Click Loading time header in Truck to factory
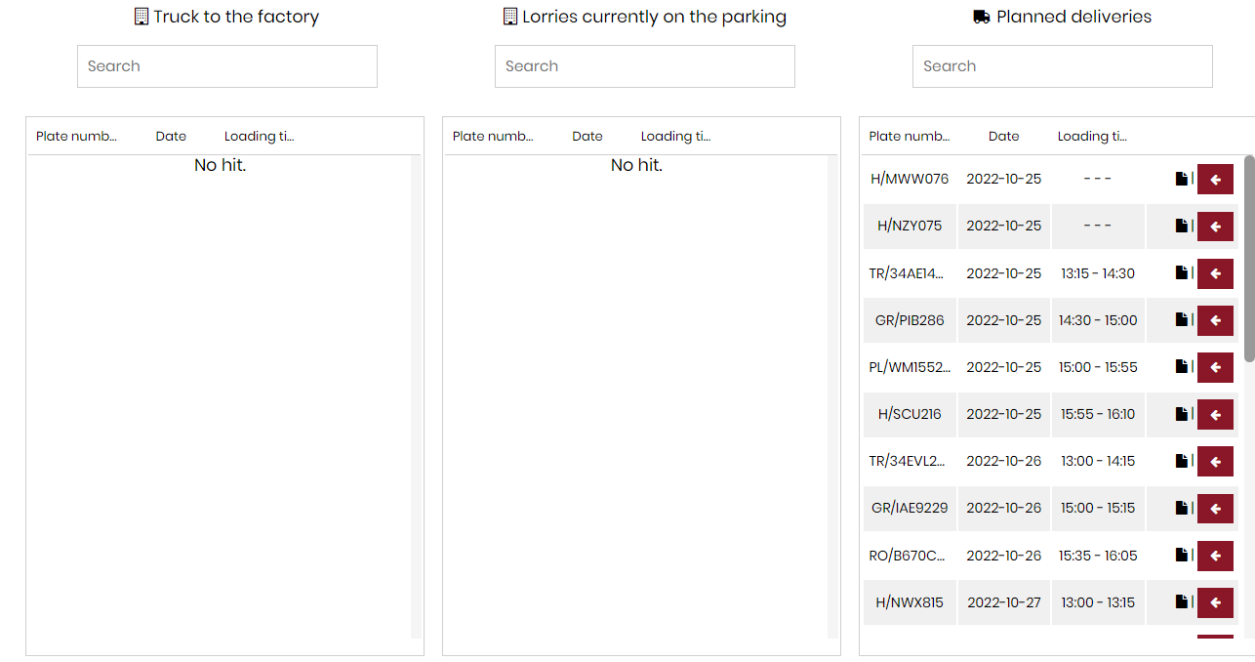This screenshot has height=662, width=1255. [x=259, y=137]
